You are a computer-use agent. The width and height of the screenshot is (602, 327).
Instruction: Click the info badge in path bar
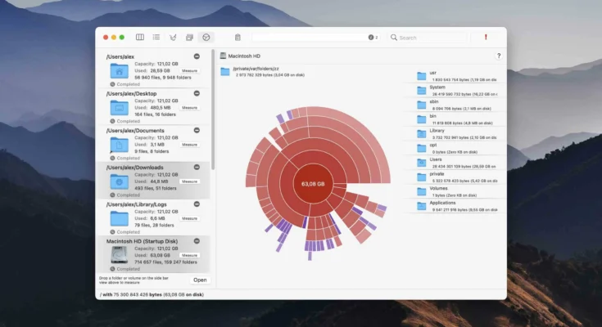point(371,37)
